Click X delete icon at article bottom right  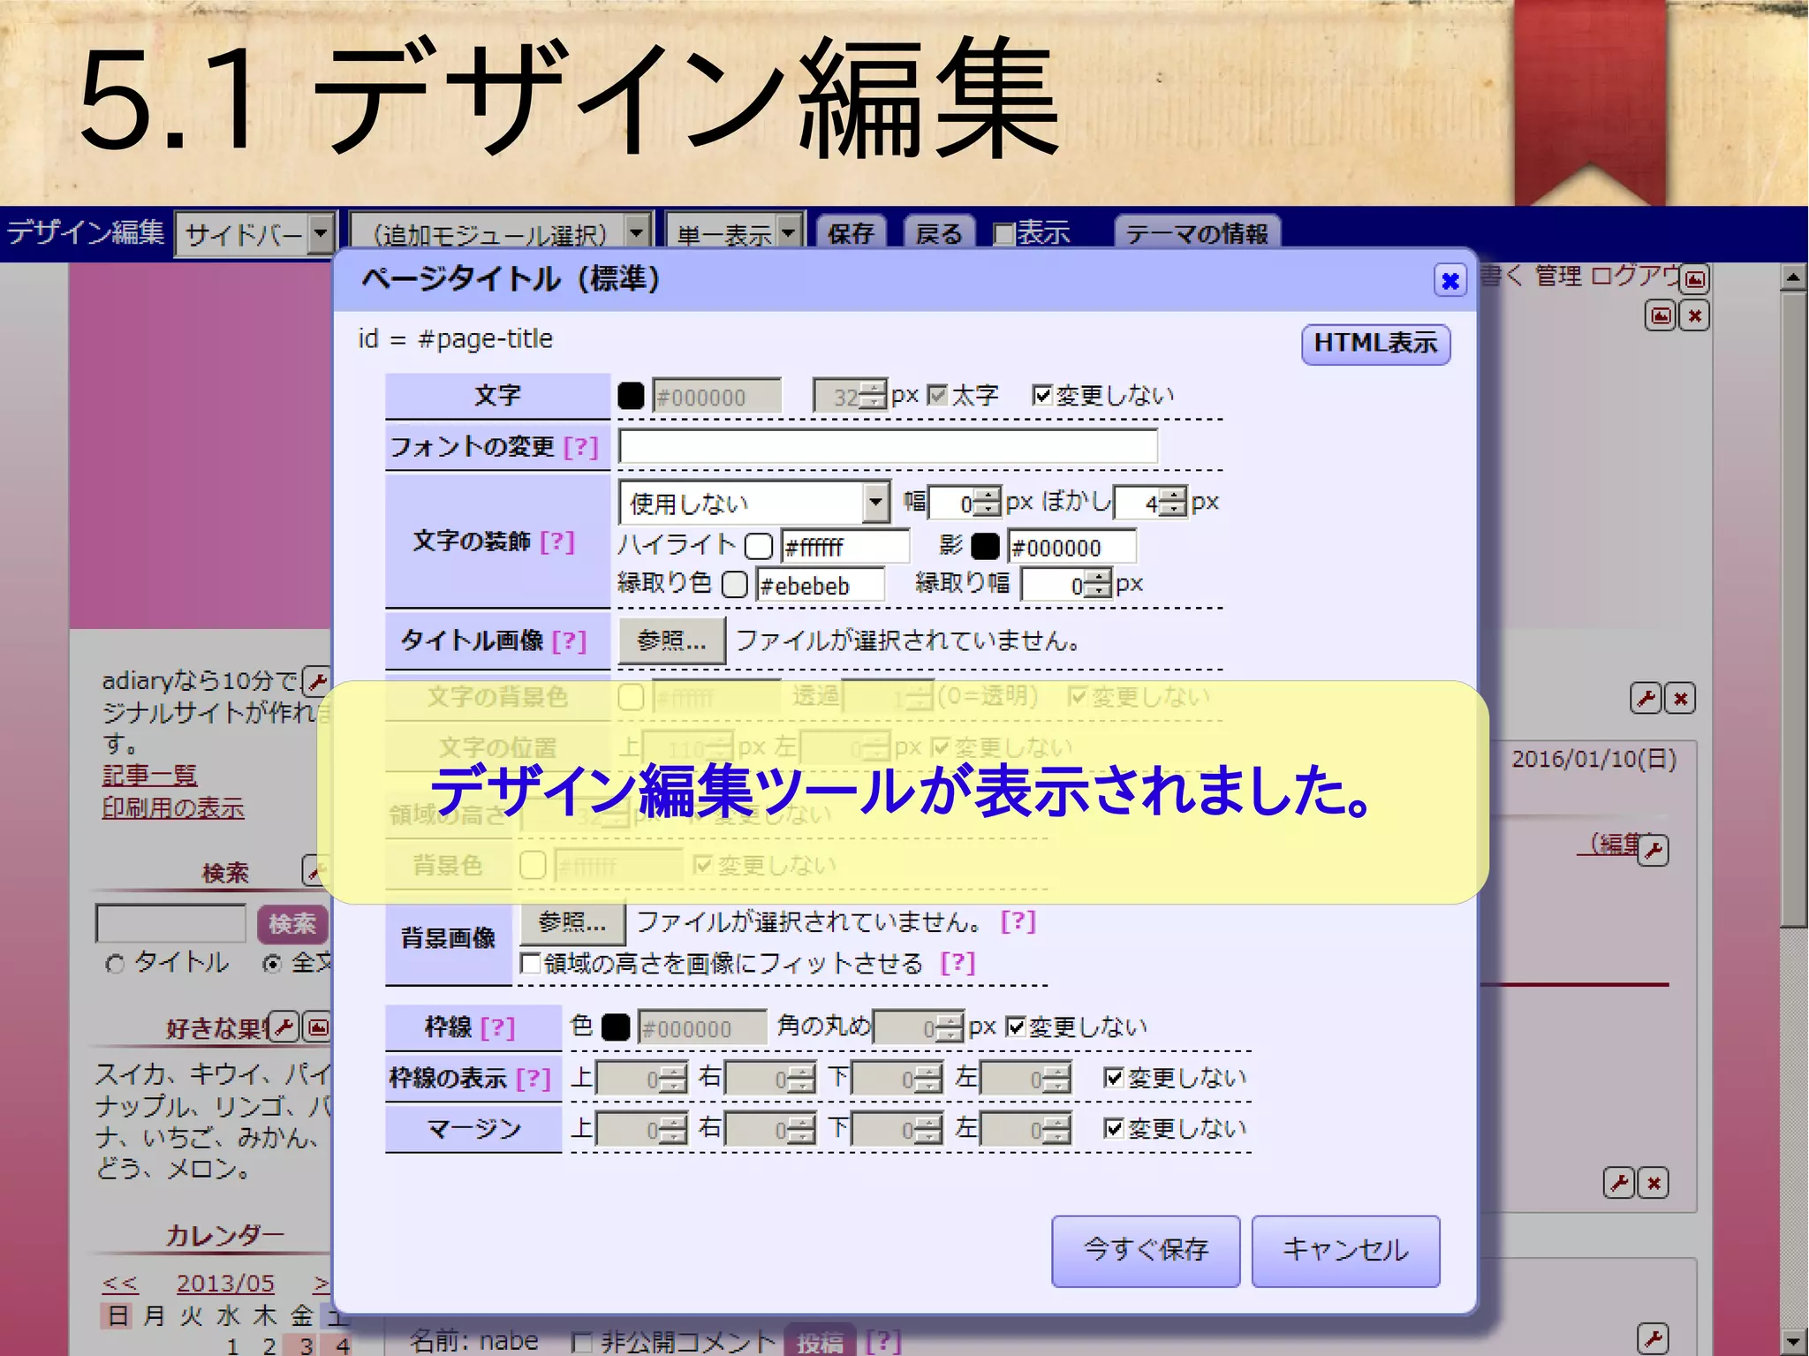pyautogui.click(x=1654, y=1183)
